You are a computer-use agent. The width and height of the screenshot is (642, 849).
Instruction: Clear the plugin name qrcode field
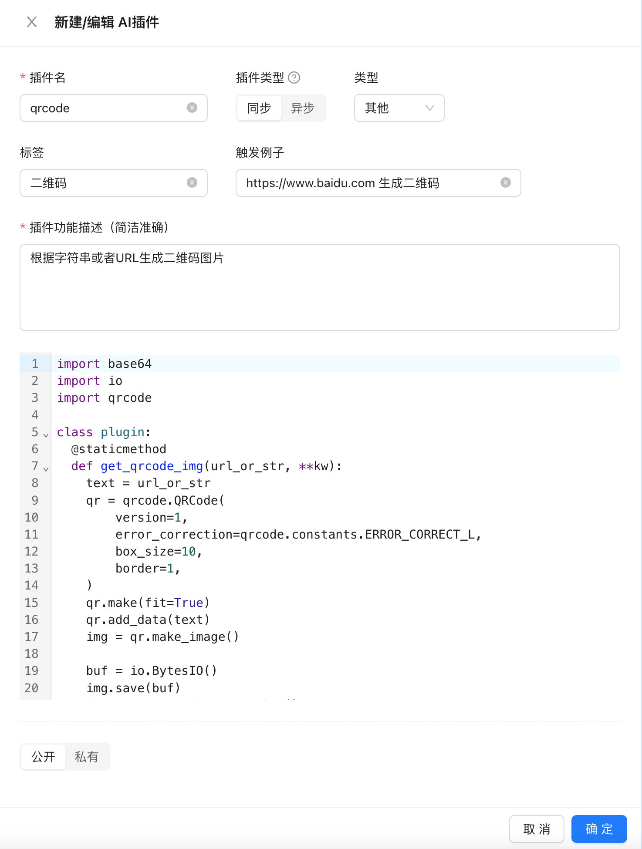192,108
